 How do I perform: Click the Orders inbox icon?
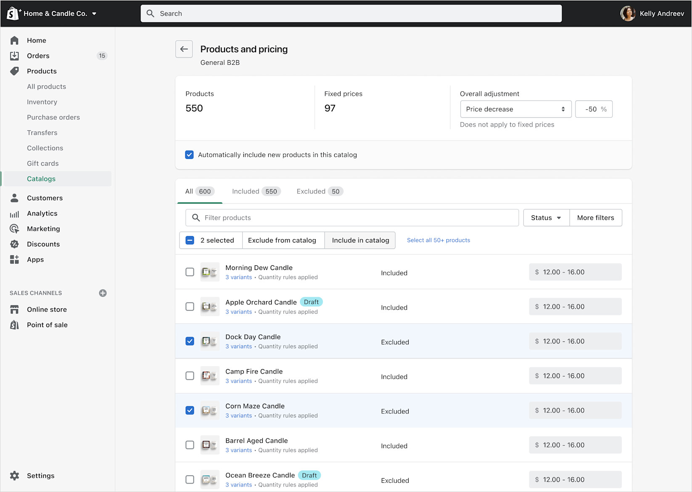click(14, 56)
